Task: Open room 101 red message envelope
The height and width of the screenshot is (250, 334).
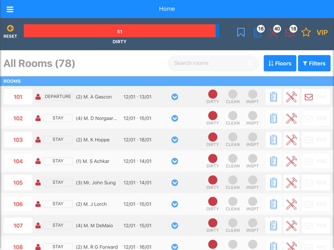Action: tap(309, 97)
